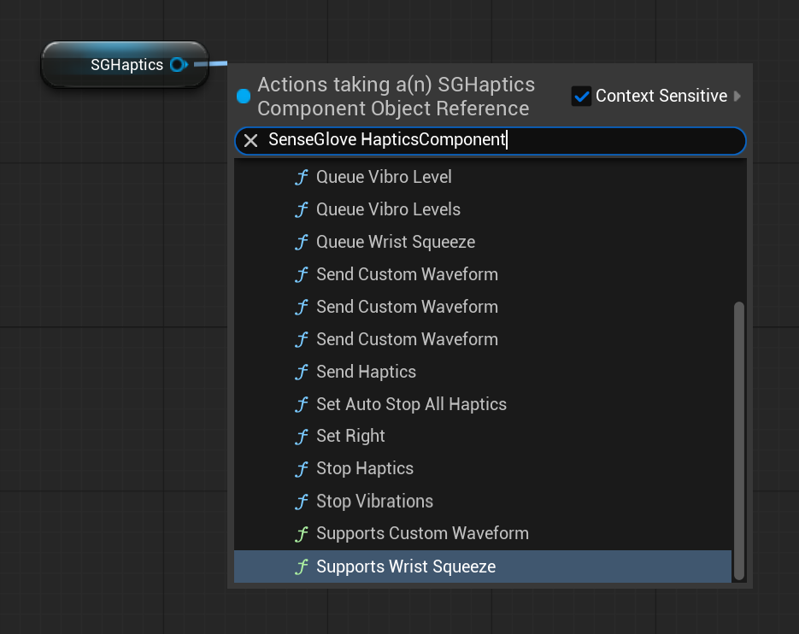Click the f icon beside Set Right
The width and height of the screenshot is (799, 634).
click(x=301, y=436)
